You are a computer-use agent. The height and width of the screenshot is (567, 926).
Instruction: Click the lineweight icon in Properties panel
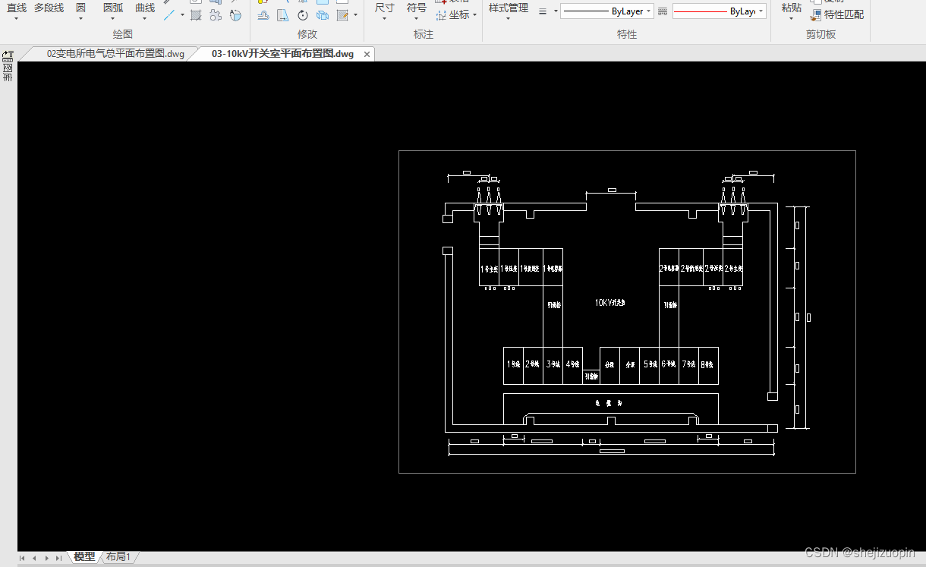[542, 11]
